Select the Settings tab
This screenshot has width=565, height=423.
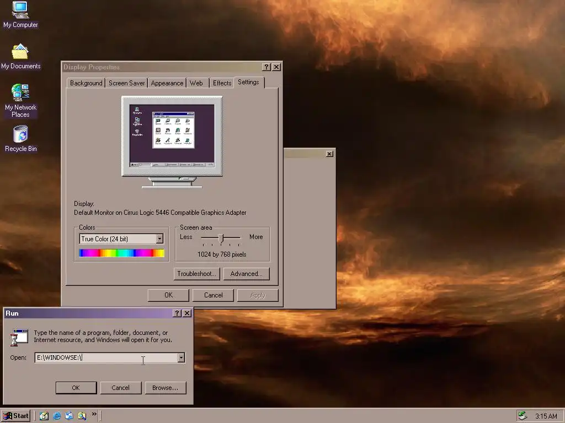(x=249, y=82)
